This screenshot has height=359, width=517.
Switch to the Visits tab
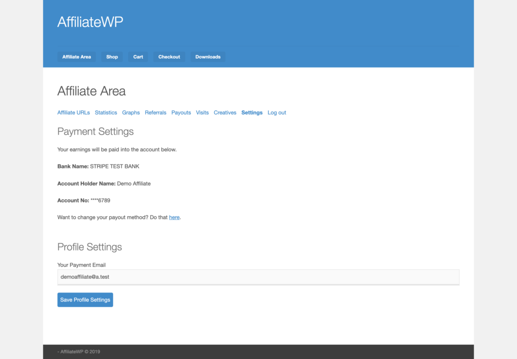click(202, 112)
